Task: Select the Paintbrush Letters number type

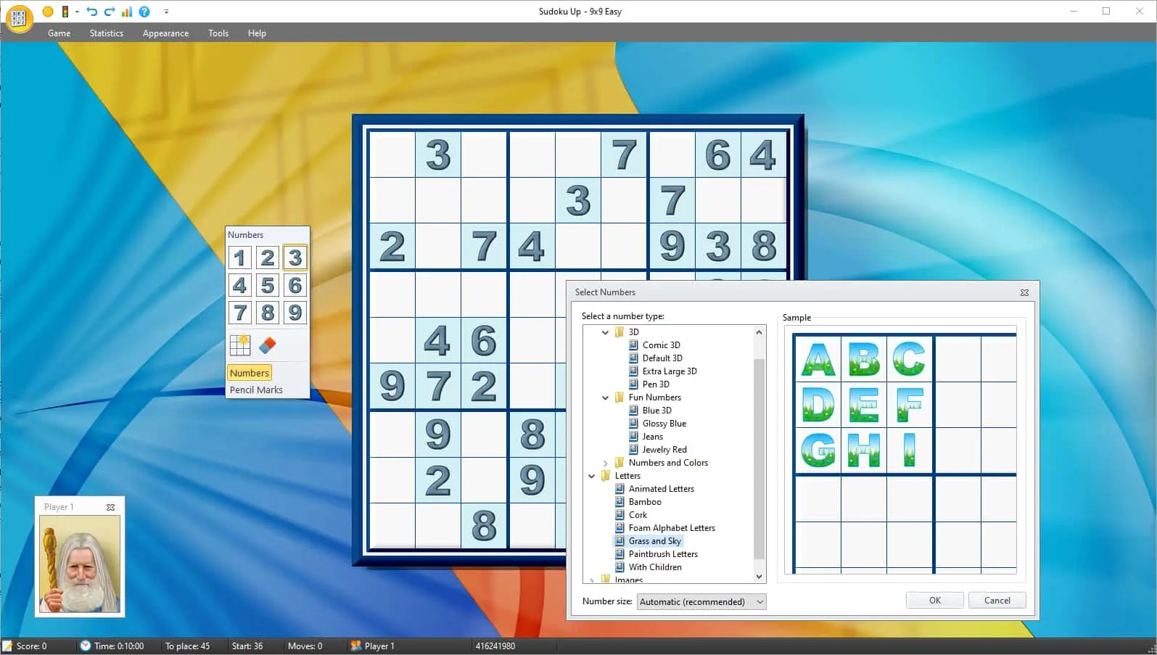Action: click(663, 554)
